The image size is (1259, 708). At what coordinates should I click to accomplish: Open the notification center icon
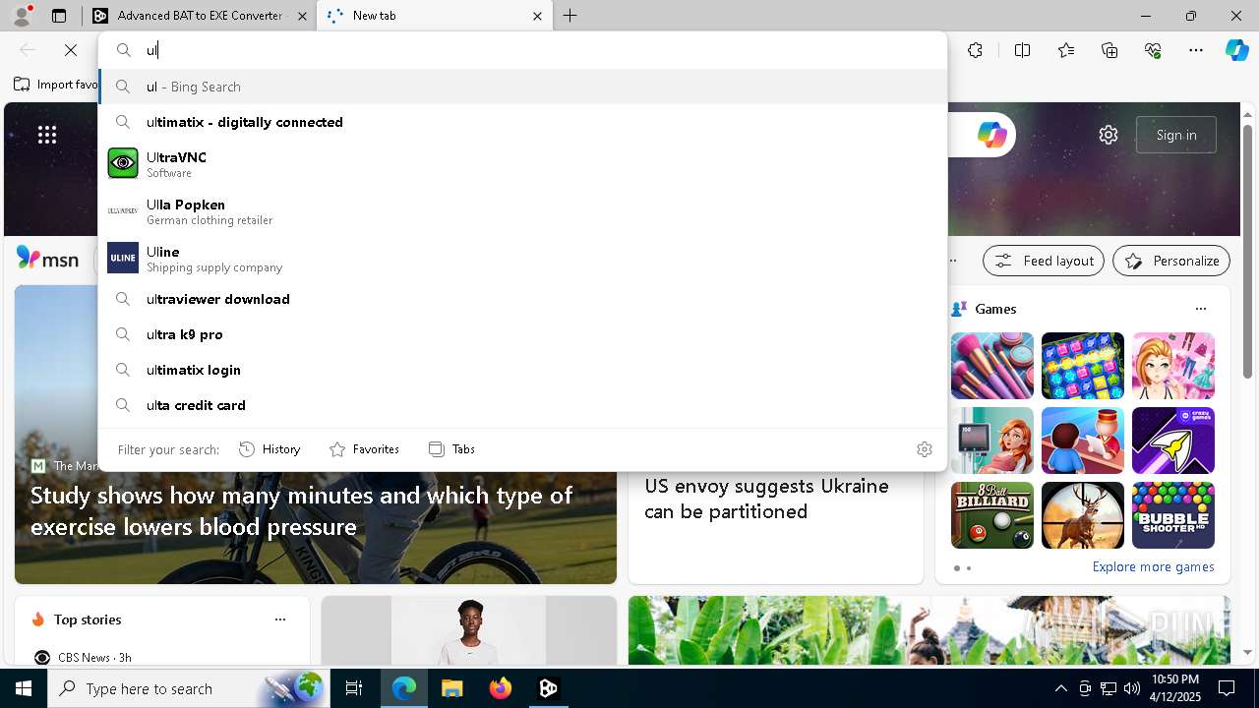pyautogui.click(x=1227, y=688)
